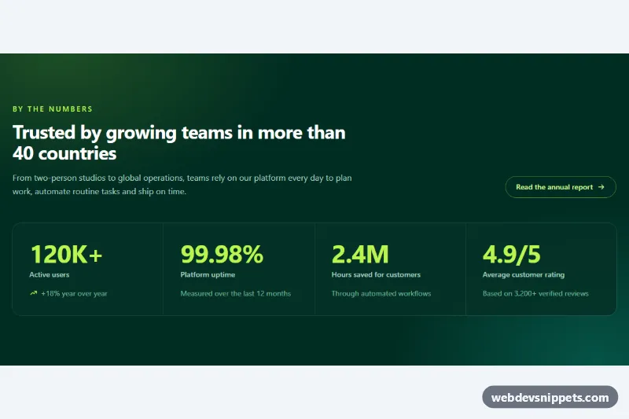Click the '4.9/5' rating value
The image size is (629, 419).
[x=512, y=254]
